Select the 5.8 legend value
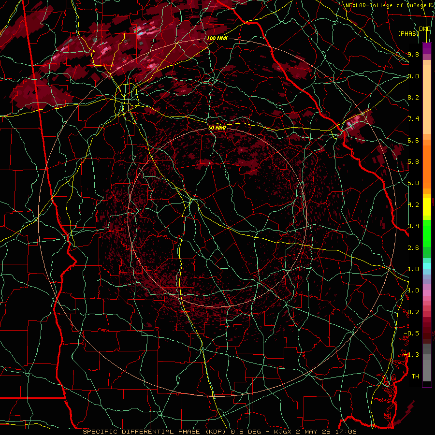This screenshot has height=435, width=435. [x=413, y=162]
